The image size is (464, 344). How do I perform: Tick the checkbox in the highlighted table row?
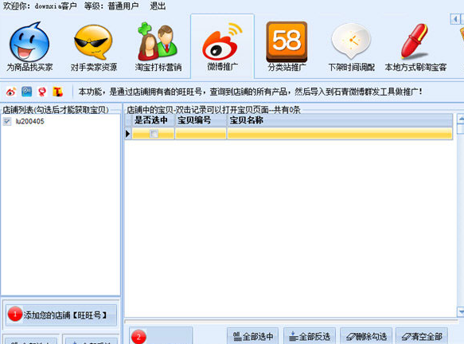click(x=154, y=134)
